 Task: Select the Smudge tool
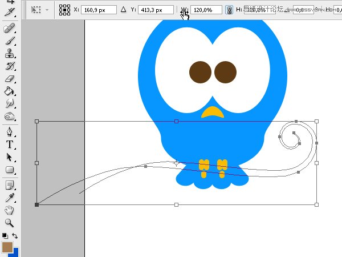click(9, 103)
